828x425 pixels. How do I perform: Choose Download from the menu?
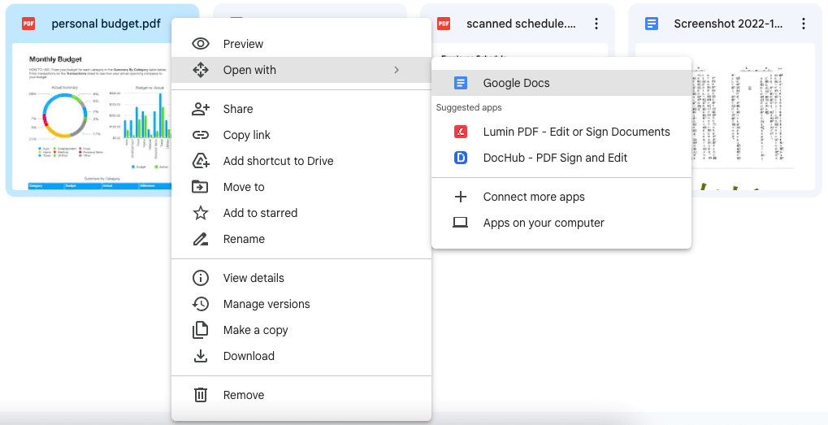pyautogui.click(x=301, y=356)
